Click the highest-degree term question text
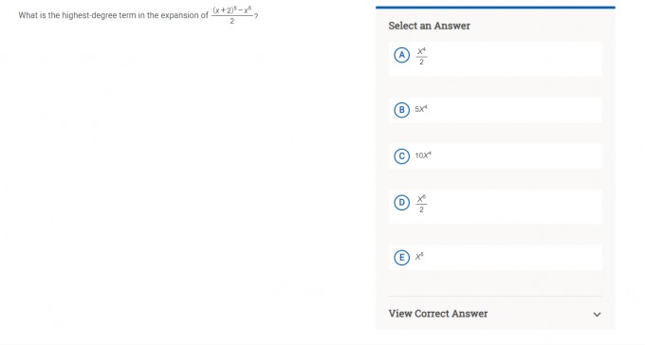 [114, 15]
